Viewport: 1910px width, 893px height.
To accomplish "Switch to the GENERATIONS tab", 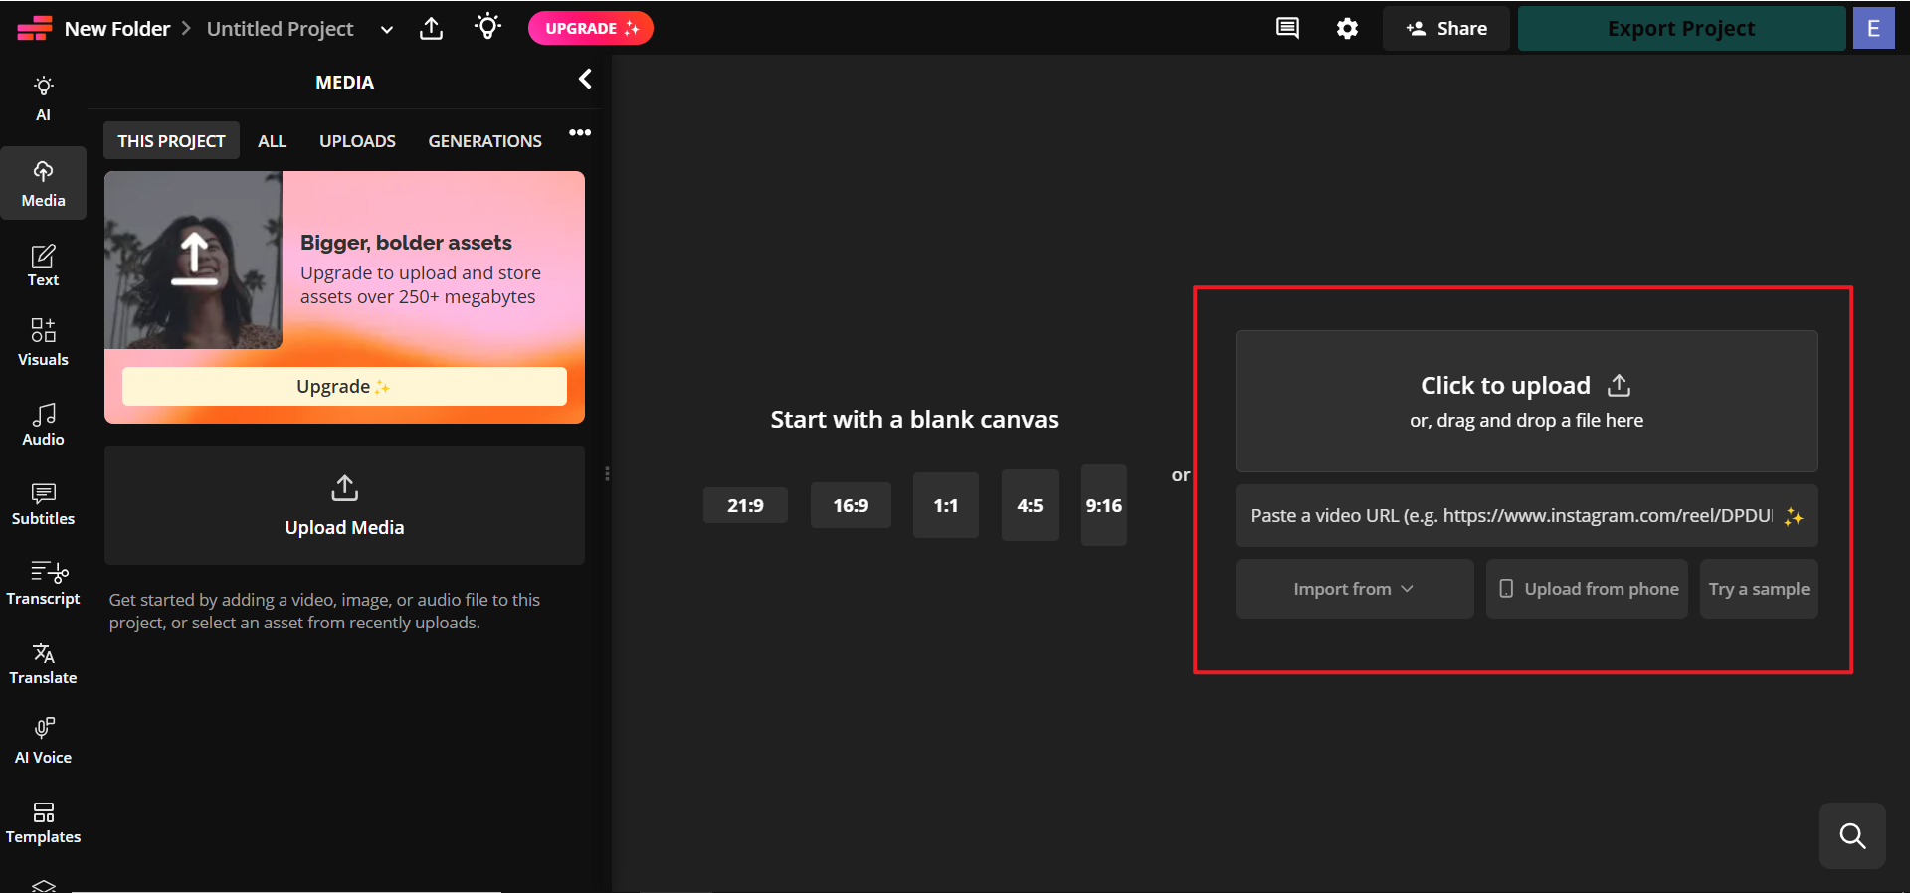I will point(484,141).
